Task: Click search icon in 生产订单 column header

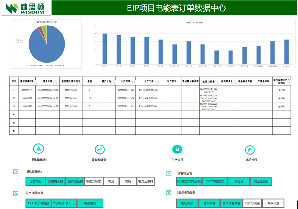Action: (x=134, y=82)
